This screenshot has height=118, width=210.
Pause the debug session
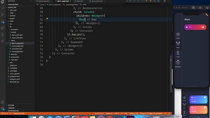click(130, 1)
